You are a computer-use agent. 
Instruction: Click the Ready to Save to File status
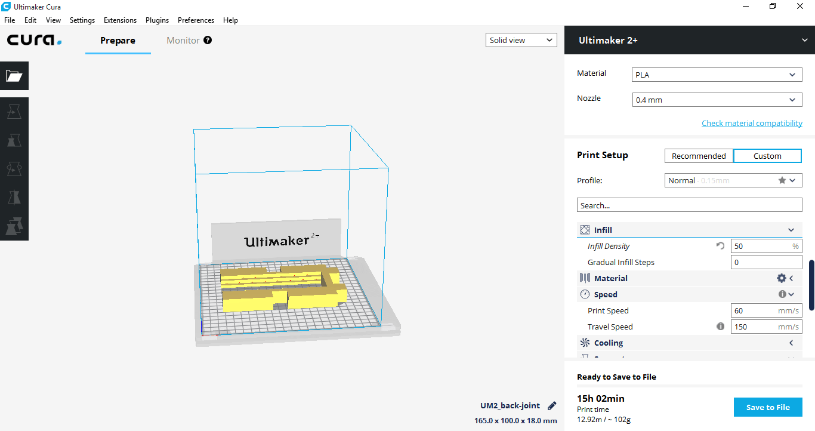[616, 377]
